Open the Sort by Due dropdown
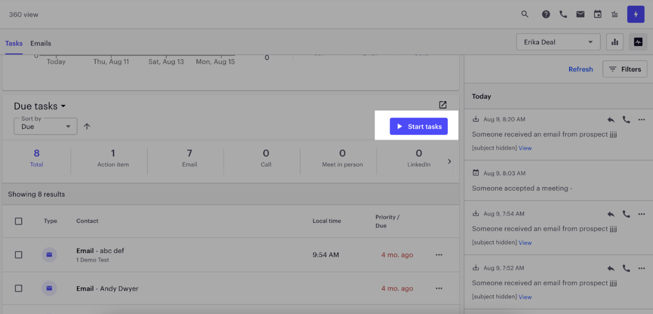The width and height of the screenshot is (653, 314). (x=46, y=126)
